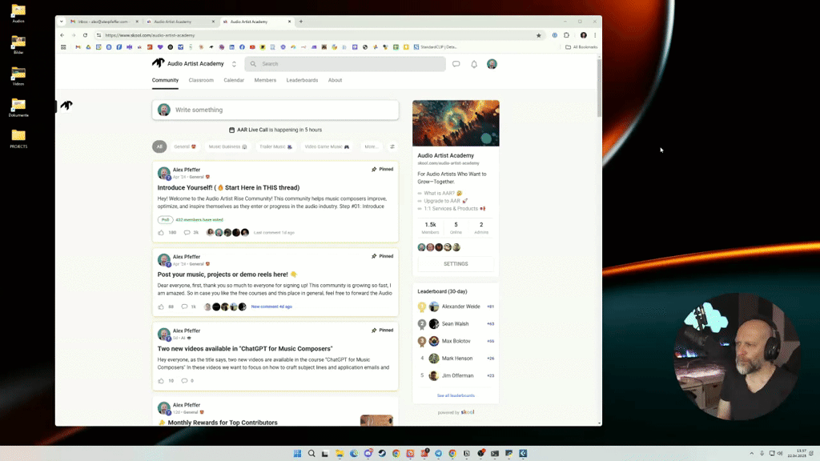820x461 pixels.
Task: Open the chat messages icon
Action: 456,64
